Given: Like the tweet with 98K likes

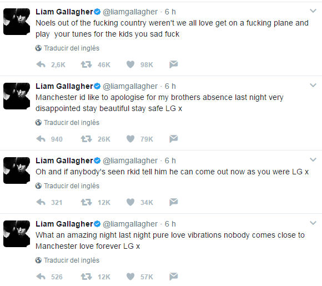Looking at the screenshot, I should pyautogui.click(x=130, y=64).
